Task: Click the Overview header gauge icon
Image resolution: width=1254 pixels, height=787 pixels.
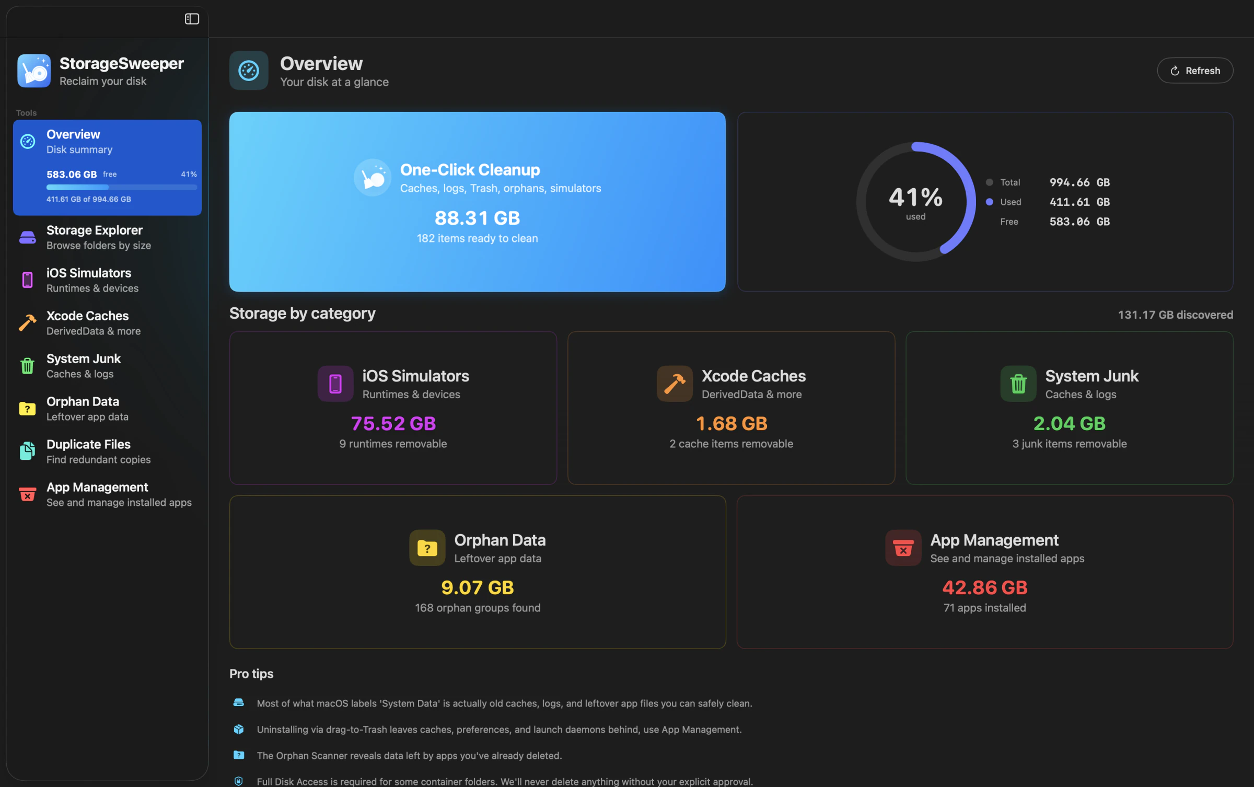Action: [x=249, y=71]
